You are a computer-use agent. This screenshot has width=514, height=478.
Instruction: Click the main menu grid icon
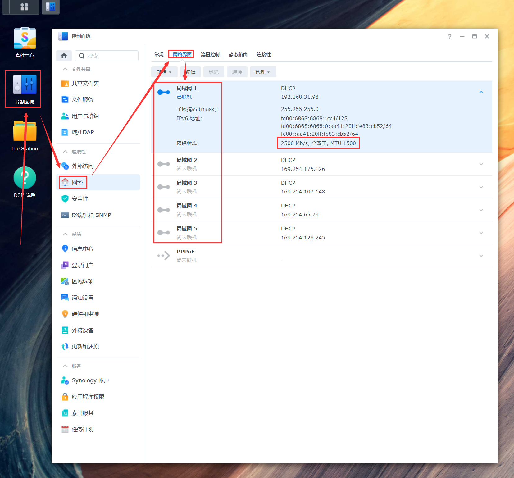point(24,7)
